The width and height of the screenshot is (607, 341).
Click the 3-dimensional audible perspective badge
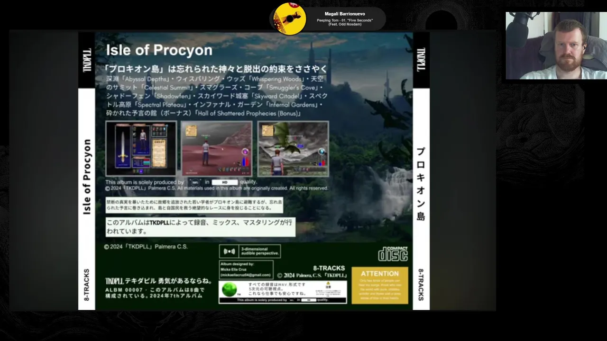point(250,251)
